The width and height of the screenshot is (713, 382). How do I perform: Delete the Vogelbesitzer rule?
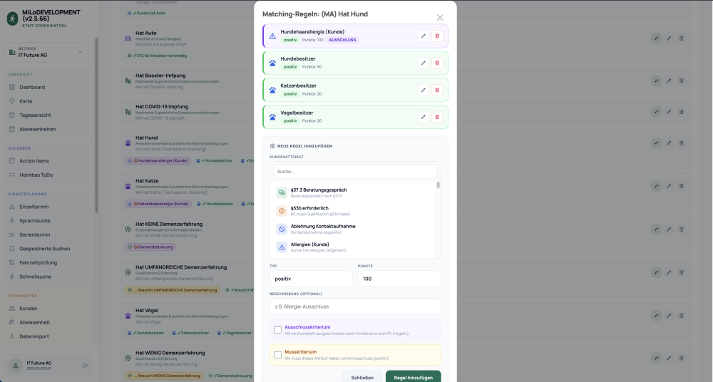[437, 117]
